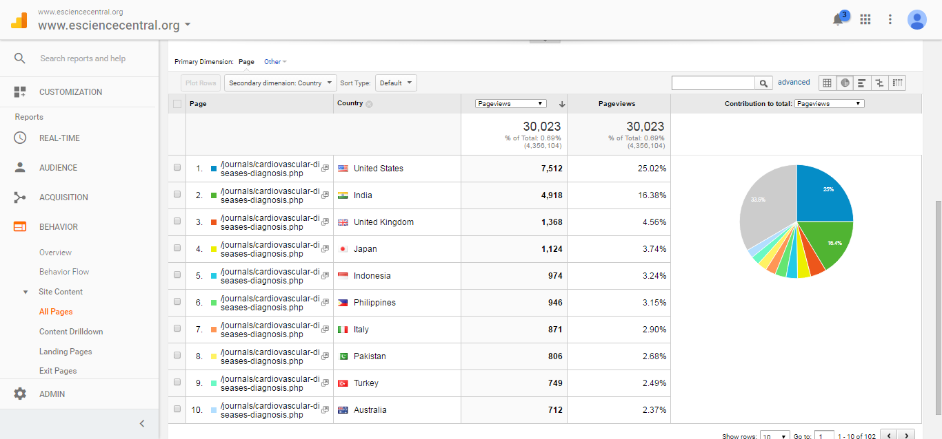
Task: Focus the table search input field
Action: tap(713, 83)
